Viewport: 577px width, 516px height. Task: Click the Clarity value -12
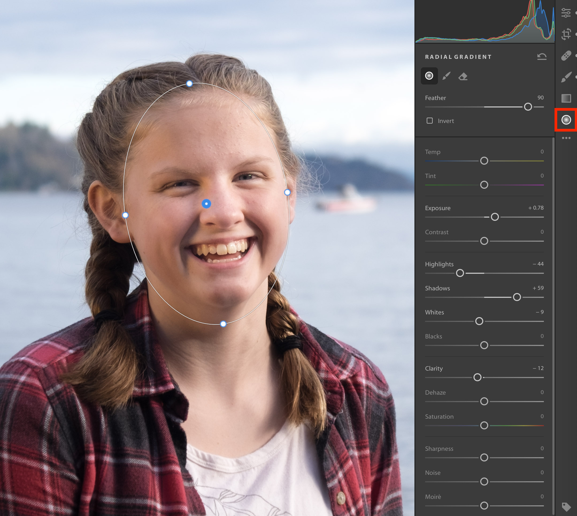[538, 368]
